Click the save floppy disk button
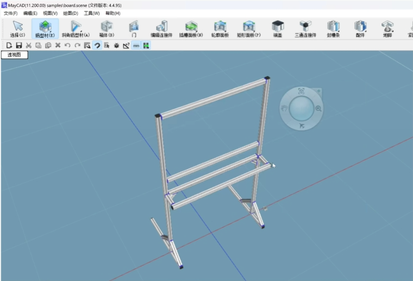 pyautogui.click(x=19, y=46)
